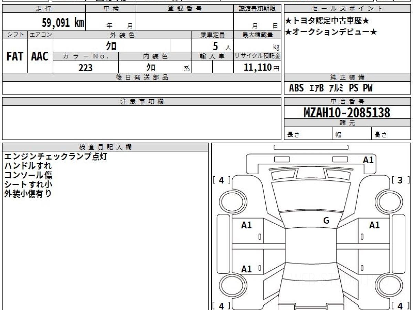Select the "注意事項欄" header bar
Image resolution: width=413 pixels, height=310 pixels.
pos(142,102)
